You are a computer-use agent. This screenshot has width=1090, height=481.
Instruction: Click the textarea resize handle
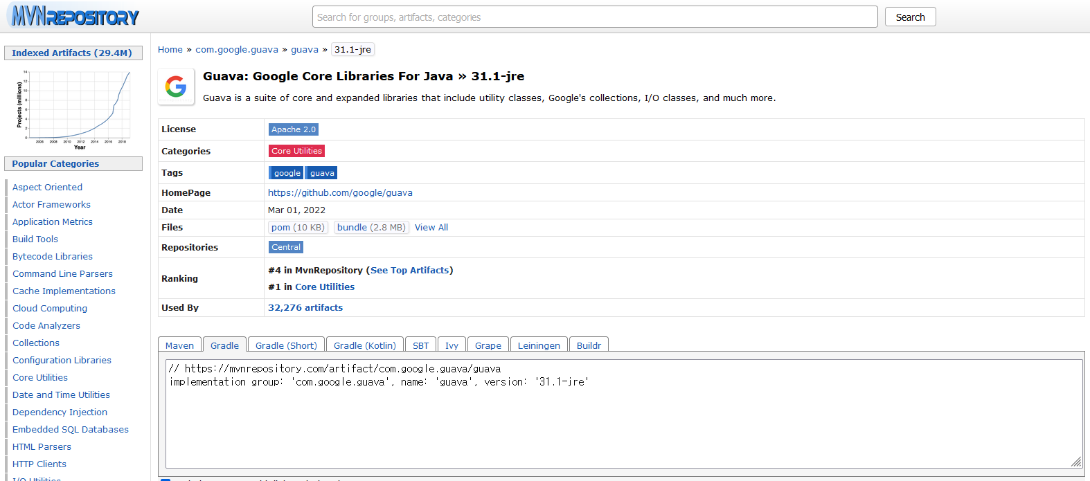(1076, 462)
